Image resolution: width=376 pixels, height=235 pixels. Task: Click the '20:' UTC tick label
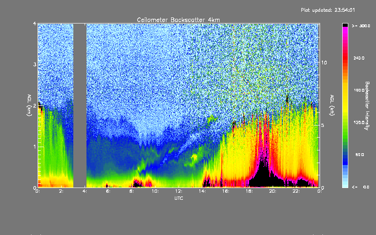273,191
